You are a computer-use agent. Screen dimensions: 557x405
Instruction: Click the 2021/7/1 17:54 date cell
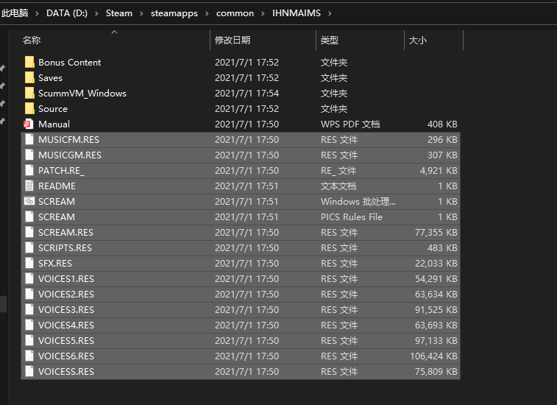pos(247,94)
